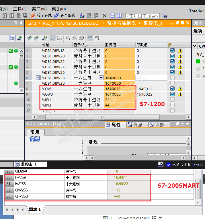Click the table export icon in left panel
205x219 pixels.
pos(19,38)
